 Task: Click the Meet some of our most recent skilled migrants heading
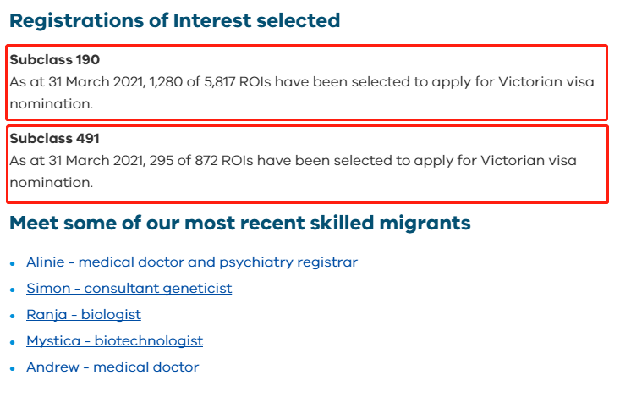[240, 223]
